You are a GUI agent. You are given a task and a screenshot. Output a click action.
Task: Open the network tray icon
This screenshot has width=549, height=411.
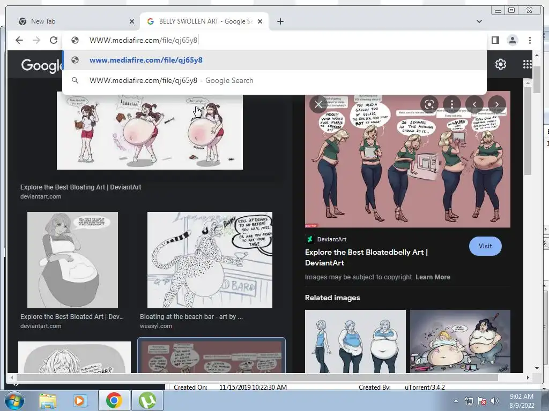[469, 401]
